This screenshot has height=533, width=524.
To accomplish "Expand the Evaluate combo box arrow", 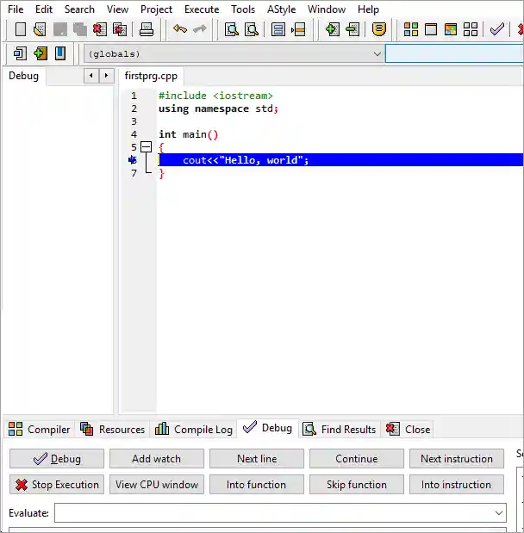I will tap(499, 513).
